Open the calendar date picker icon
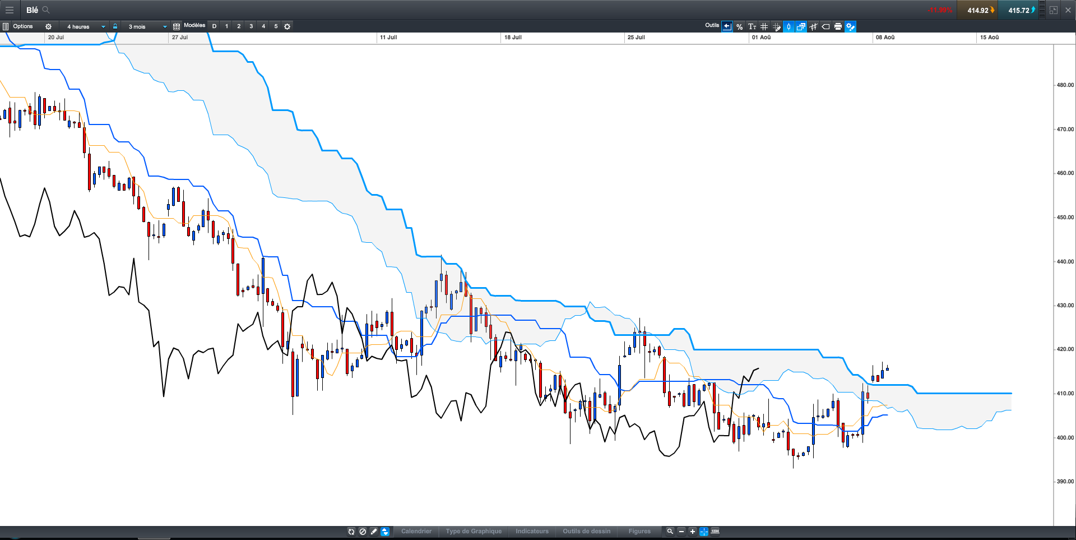 tap(177, 26)
